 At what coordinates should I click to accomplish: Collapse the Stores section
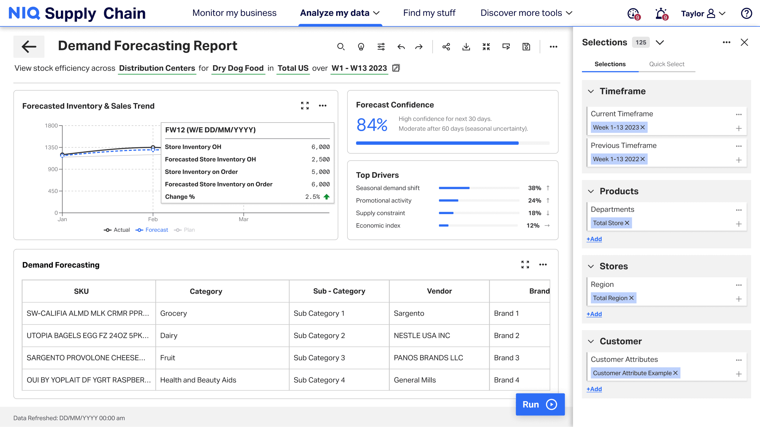591,266
